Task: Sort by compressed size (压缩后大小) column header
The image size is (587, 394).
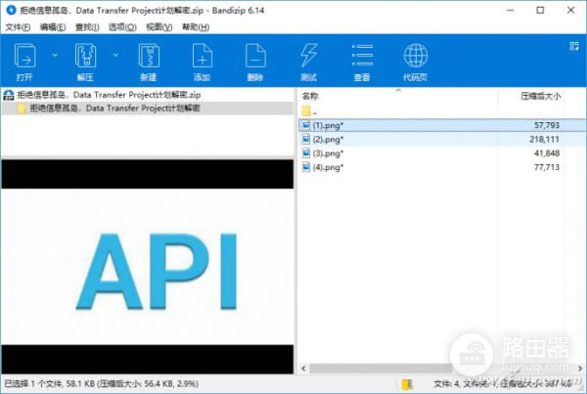Action: tap(541, 97)
